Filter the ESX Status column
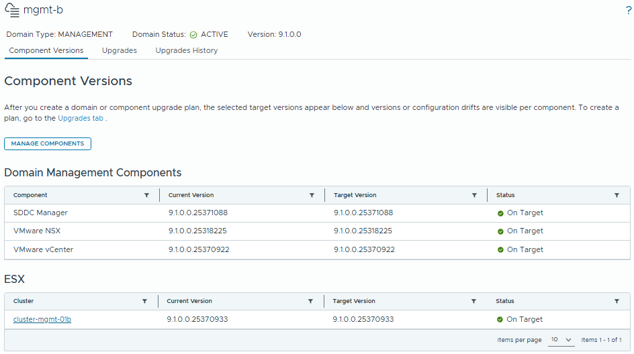The image size is (634, 354). coord(617,301)
